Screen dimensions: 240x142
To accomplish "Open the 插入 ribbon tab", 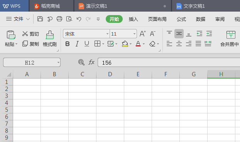I will click(134, 19).
